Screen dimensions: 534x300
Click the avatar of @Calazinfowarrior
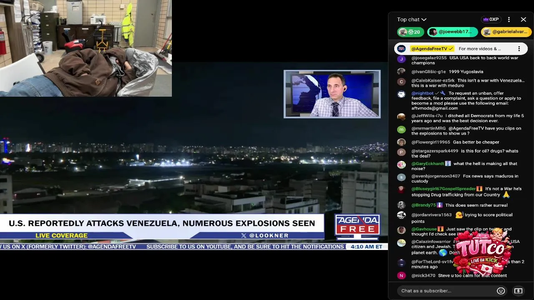401,242
